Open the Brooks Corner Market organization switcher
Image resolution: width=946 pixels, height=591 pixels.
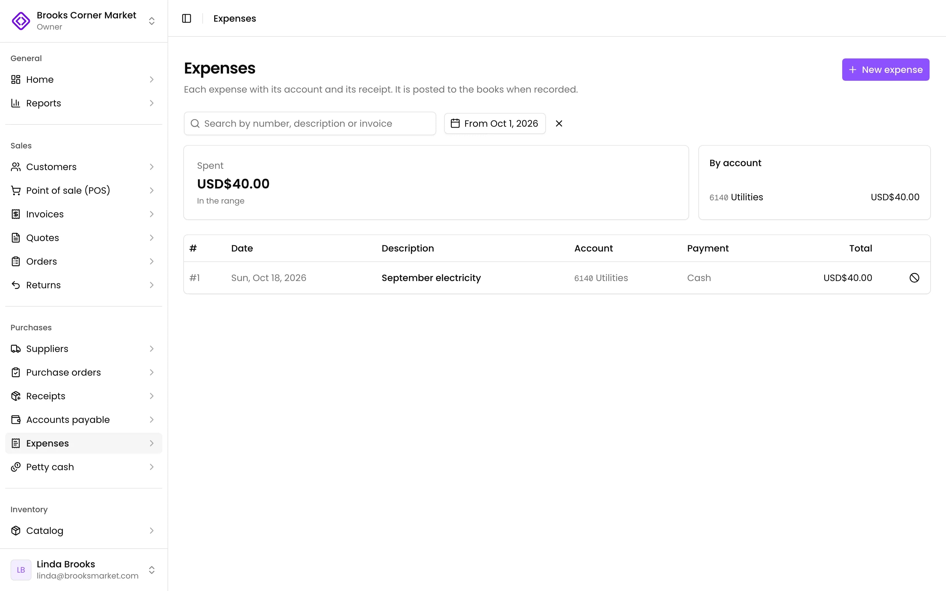click(84, 21)
